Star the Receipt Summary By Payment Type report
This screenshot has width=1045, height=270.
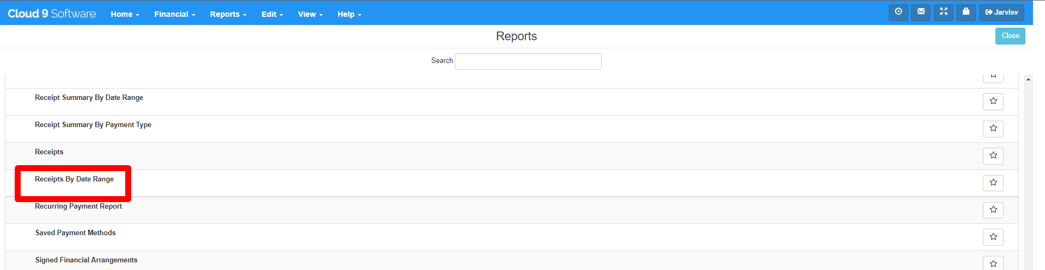coord(993,129)
